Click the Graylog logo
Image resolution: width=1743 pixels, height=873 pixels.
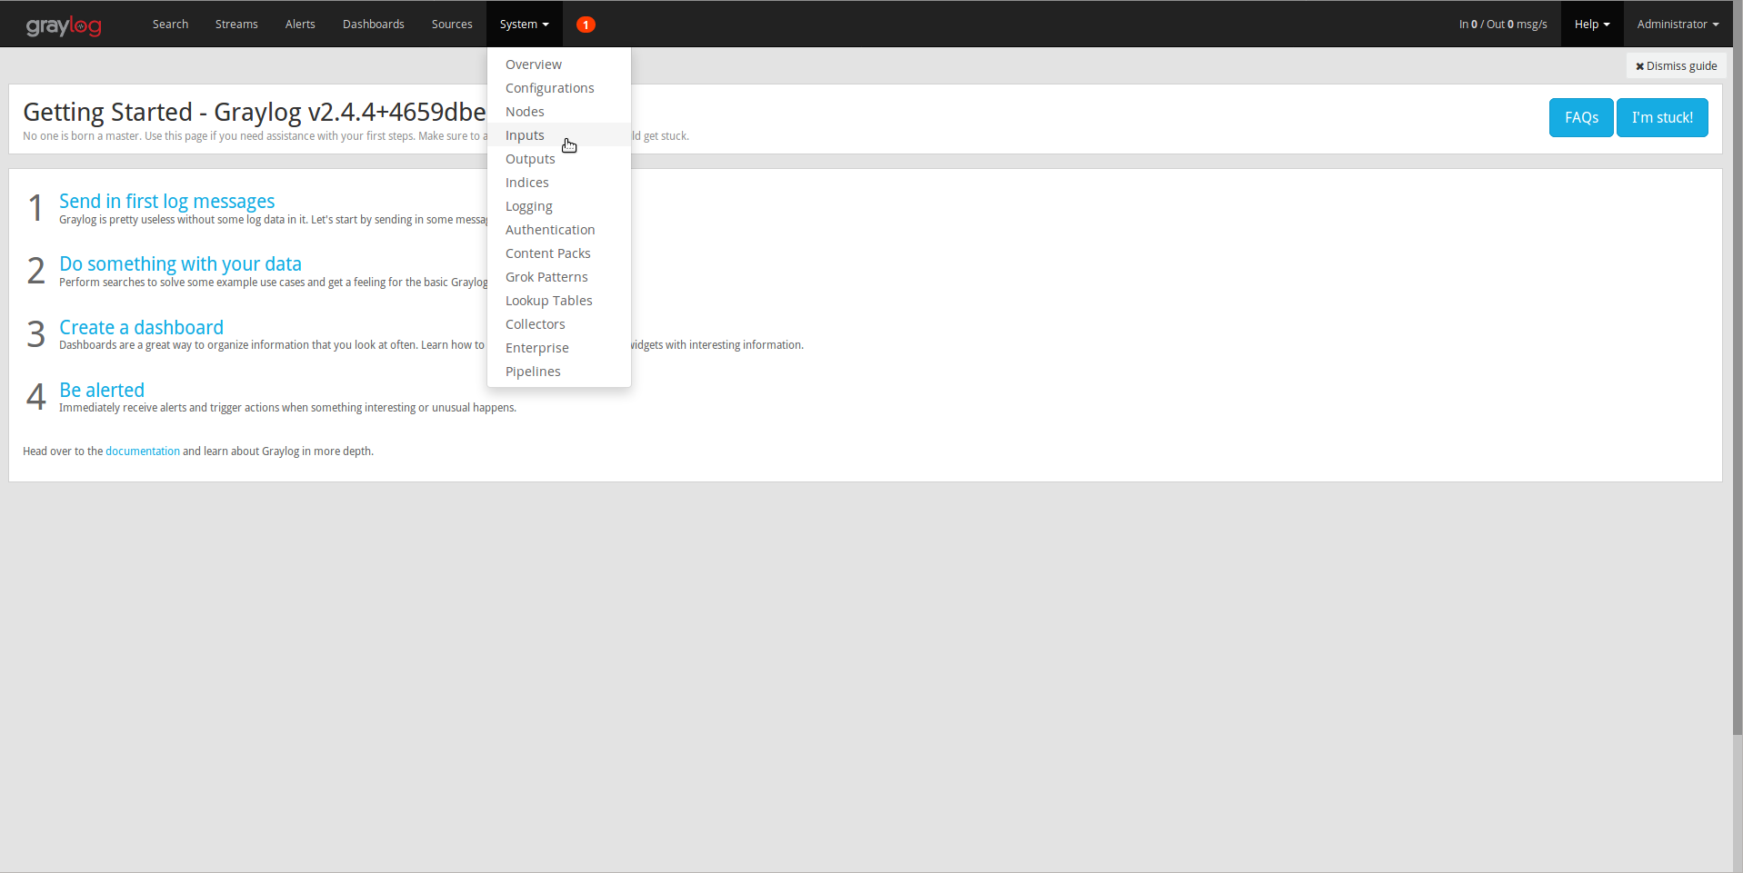[x=64, y=25]
